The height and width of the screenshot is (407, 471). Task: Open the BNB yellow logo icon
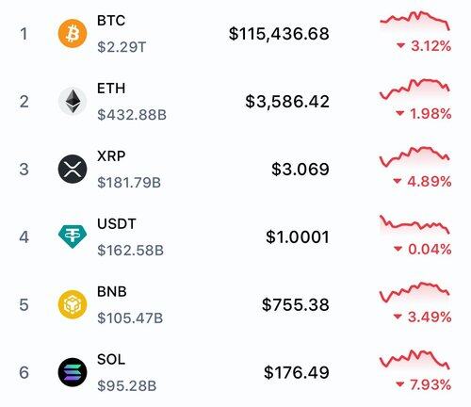pos(73,304)
